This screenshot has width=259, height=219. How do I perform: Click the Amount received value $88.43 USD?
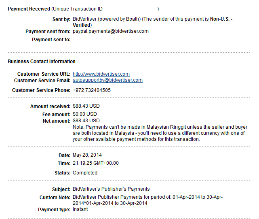click(86, 106)
